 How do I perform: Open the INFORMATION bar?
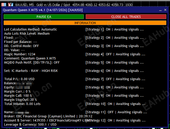coord(85,23)
